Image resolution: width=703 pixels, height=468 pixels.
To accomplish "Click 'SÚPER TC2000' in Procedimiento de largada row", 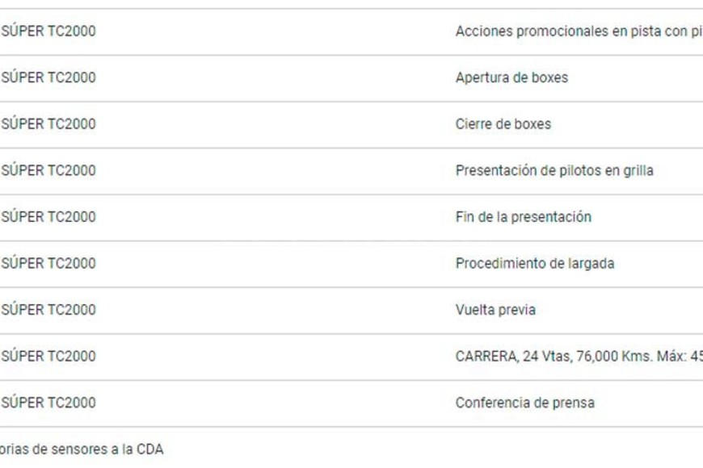I will click(x=48, y=264).
